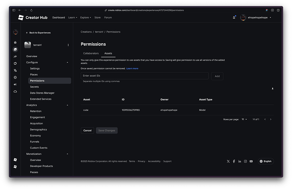Open the Privacy footer link
The image size is (292, 189).
click(x=141, y=161)
